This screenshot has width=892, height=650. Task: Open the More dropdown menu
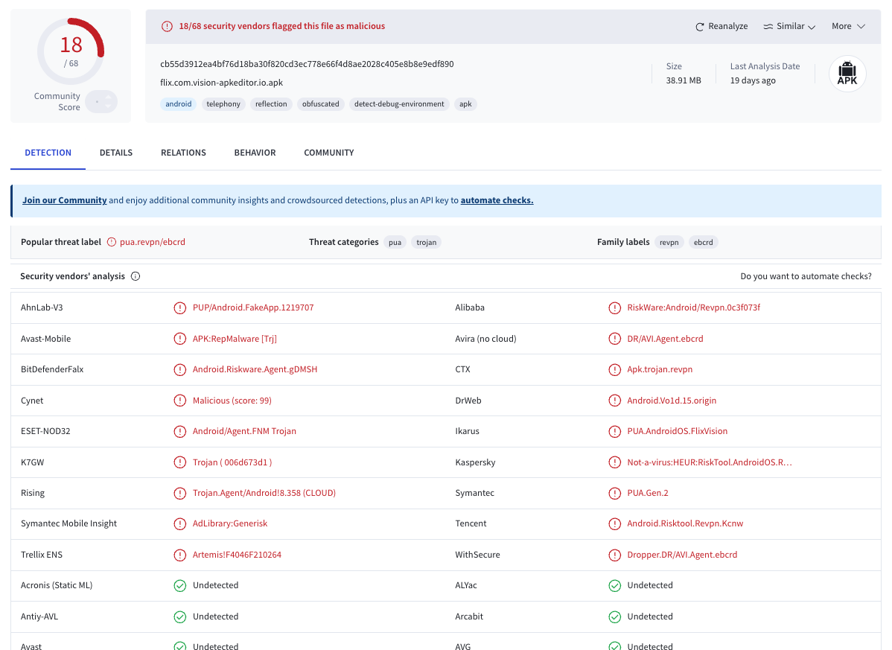848,26
